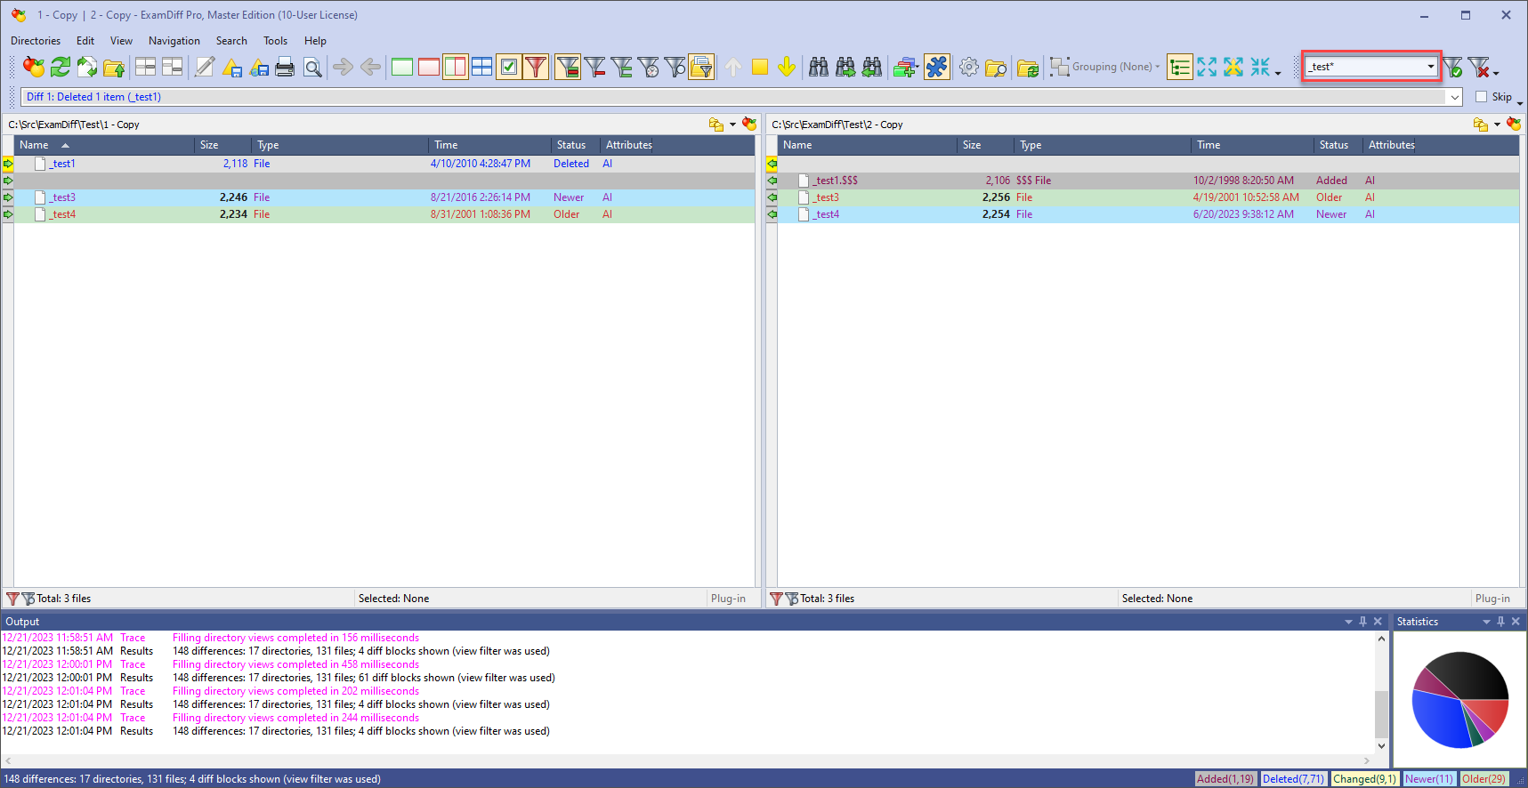1528x788 pixels.
Task: Click the green Re-compare arrows icon
Action: [61, 67]
